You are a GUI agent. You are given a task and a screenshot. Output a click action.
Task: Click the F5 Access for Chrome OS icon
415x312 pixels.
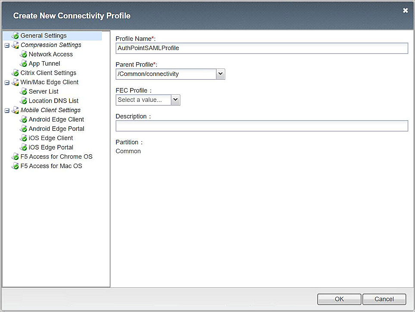pos(16,156)
